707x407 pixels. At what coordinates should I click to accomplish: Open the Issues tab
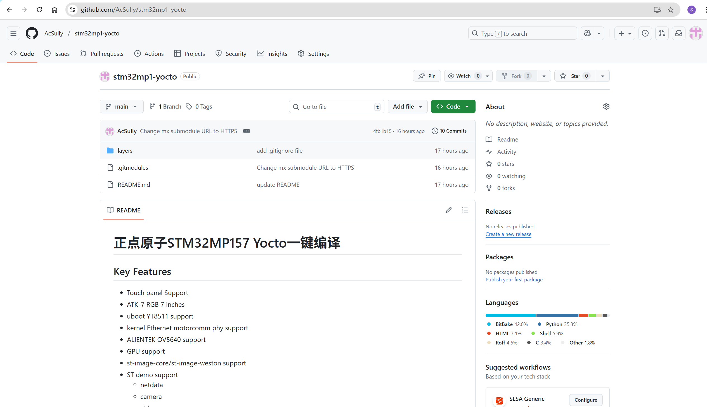57,54
